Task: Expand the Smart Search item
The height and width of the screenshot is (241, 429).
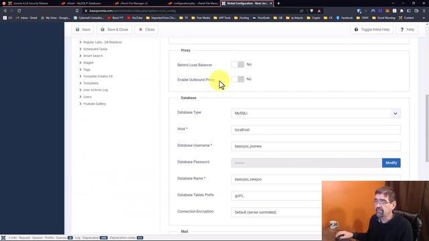Action: [x=91, y=56]
